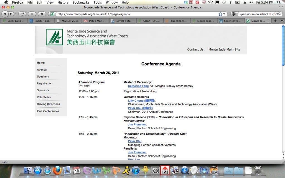Viewport: 285px width, 178px height.
Task: Go to Monte Jade Main Site
Action: pos(224,50)
